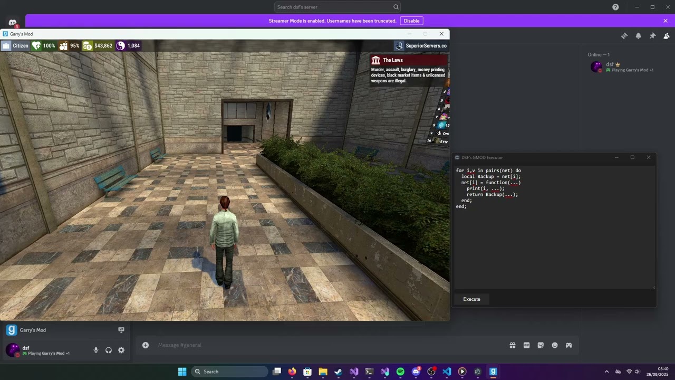Click the taskbar Search box
675x380 pixels.
point(229,372)
